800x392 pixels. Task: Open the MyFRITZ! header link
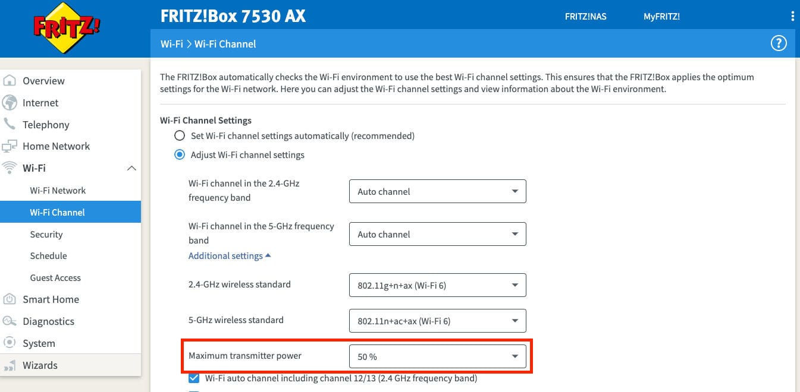661,16
